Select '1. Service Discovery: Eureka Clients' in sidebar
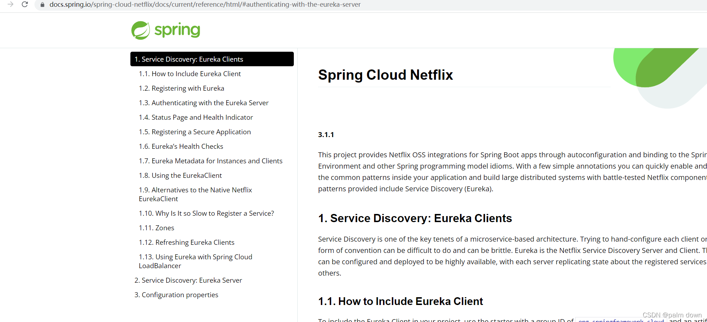707x322 pixels. click(x=212, y=59)
